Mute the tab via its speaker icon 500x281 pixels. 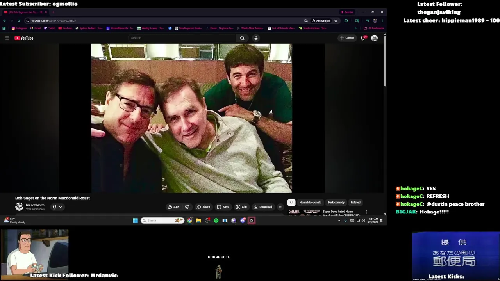tap(41, 12)
